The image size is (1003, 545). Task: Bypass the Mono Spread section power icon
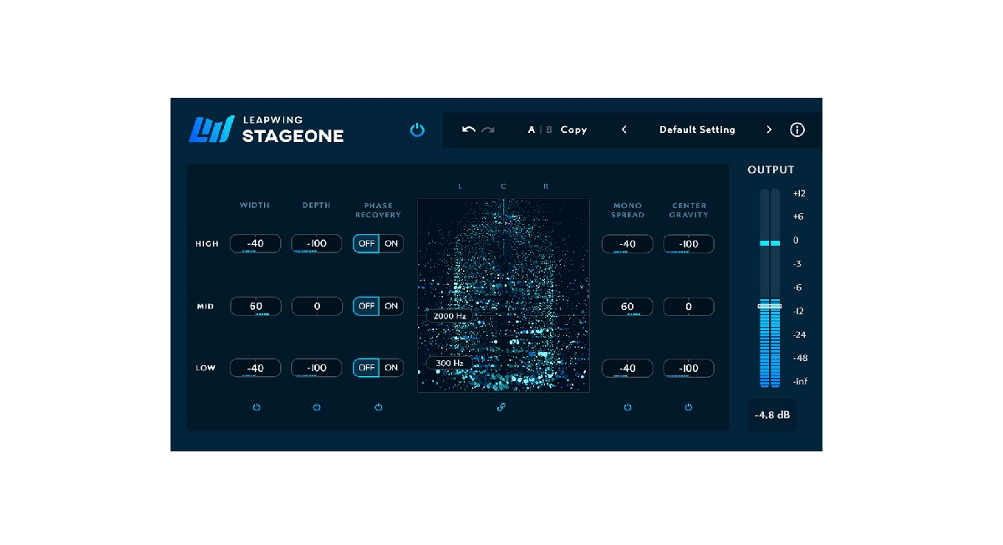click(x=628, y=407)
